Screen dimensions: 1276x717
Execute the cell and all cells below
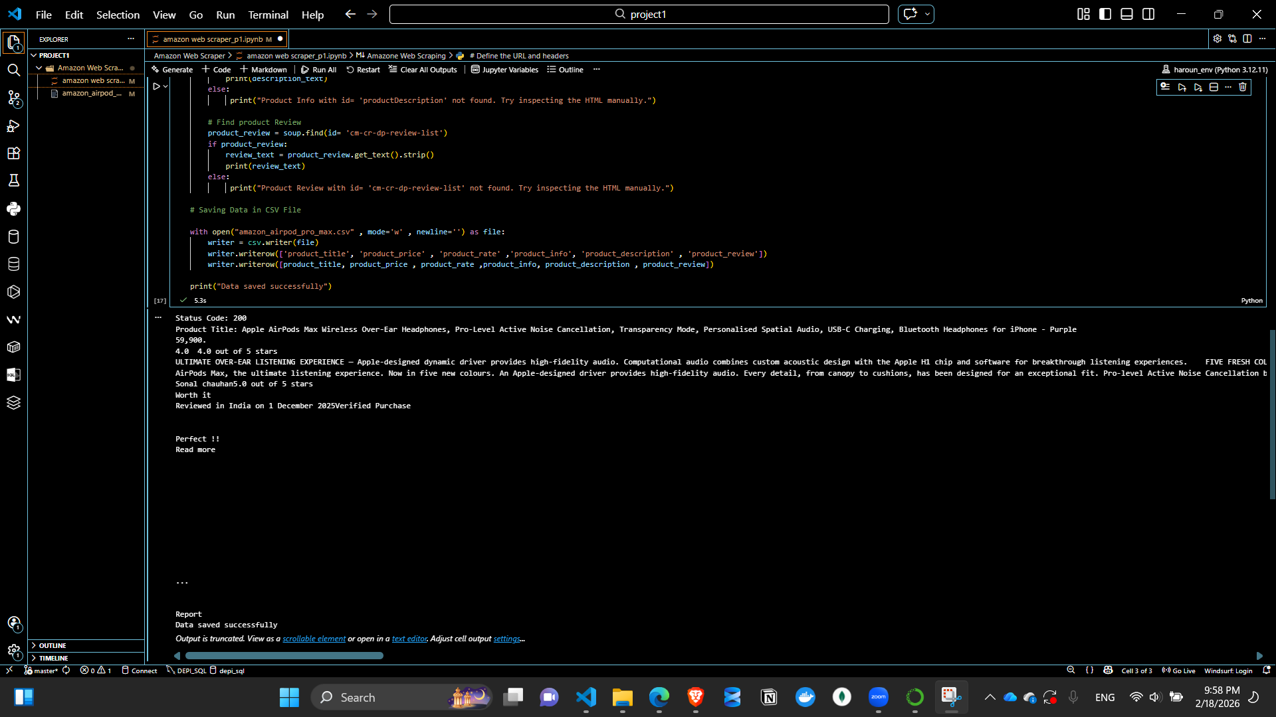(x=1199, y=87)
